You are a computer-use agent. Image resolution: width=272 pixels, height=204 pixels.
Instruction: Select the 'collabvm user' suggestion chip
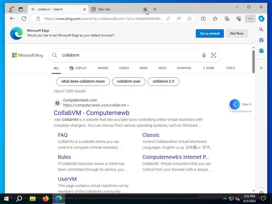pos(129,81)
